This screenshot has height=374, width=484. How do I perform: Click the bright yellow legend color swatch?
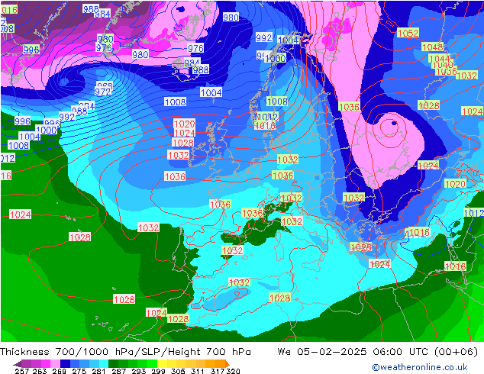[x=162, y=363]
